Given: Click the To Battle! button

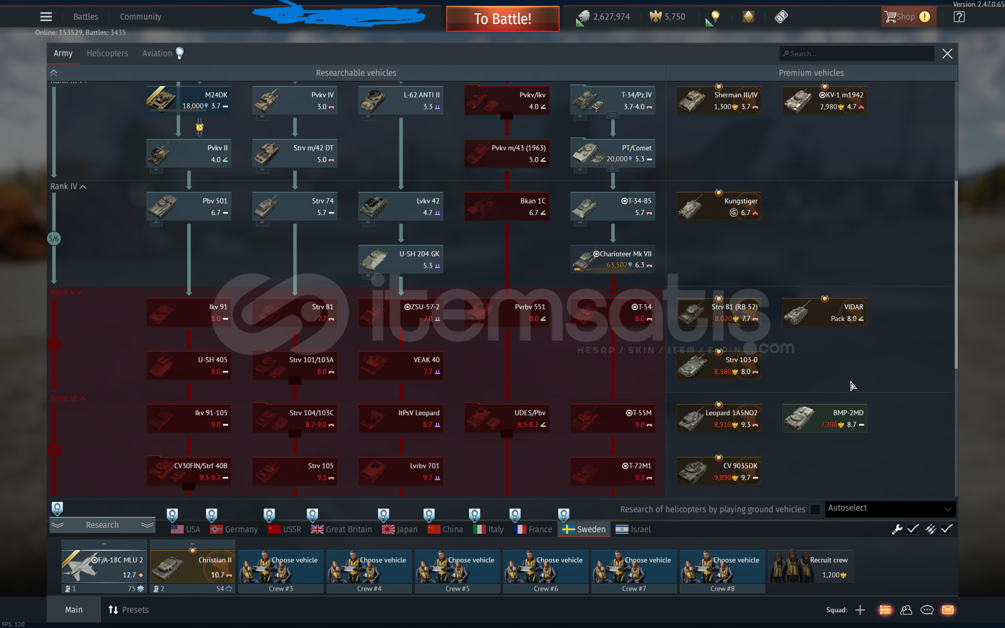Looking at the screenshot, I should 502,19.
